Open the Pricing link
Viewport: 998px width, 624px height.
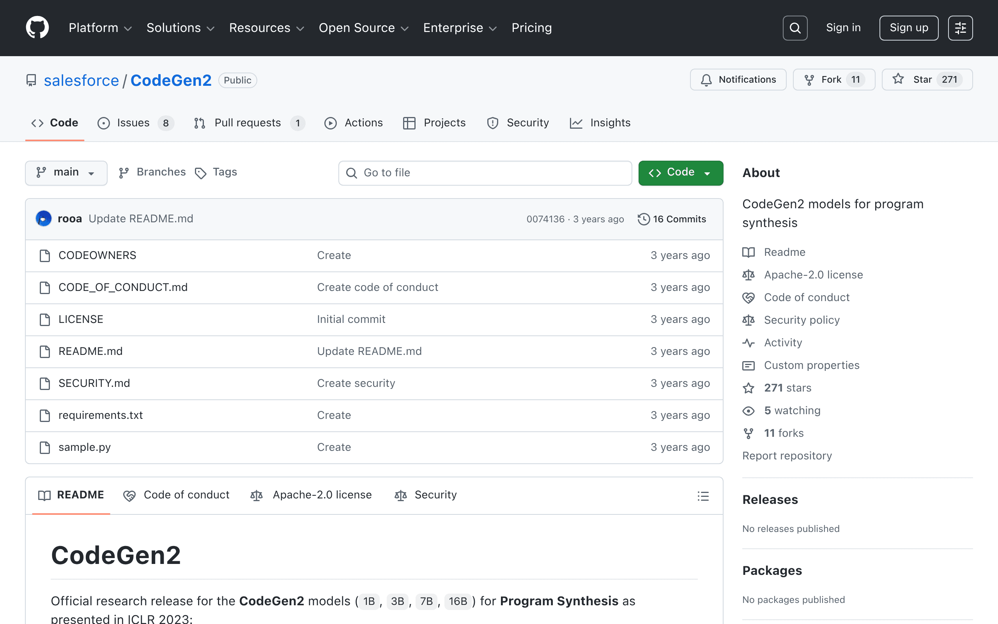tap(532, 28)
